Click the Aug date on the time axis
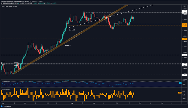 point(72,103)
